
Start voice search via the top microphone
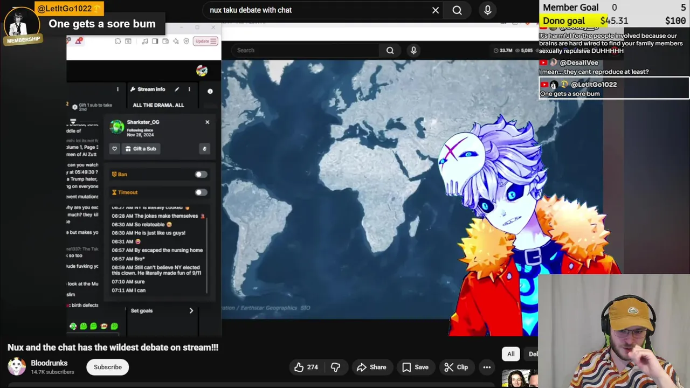click(x=488, y=10)
